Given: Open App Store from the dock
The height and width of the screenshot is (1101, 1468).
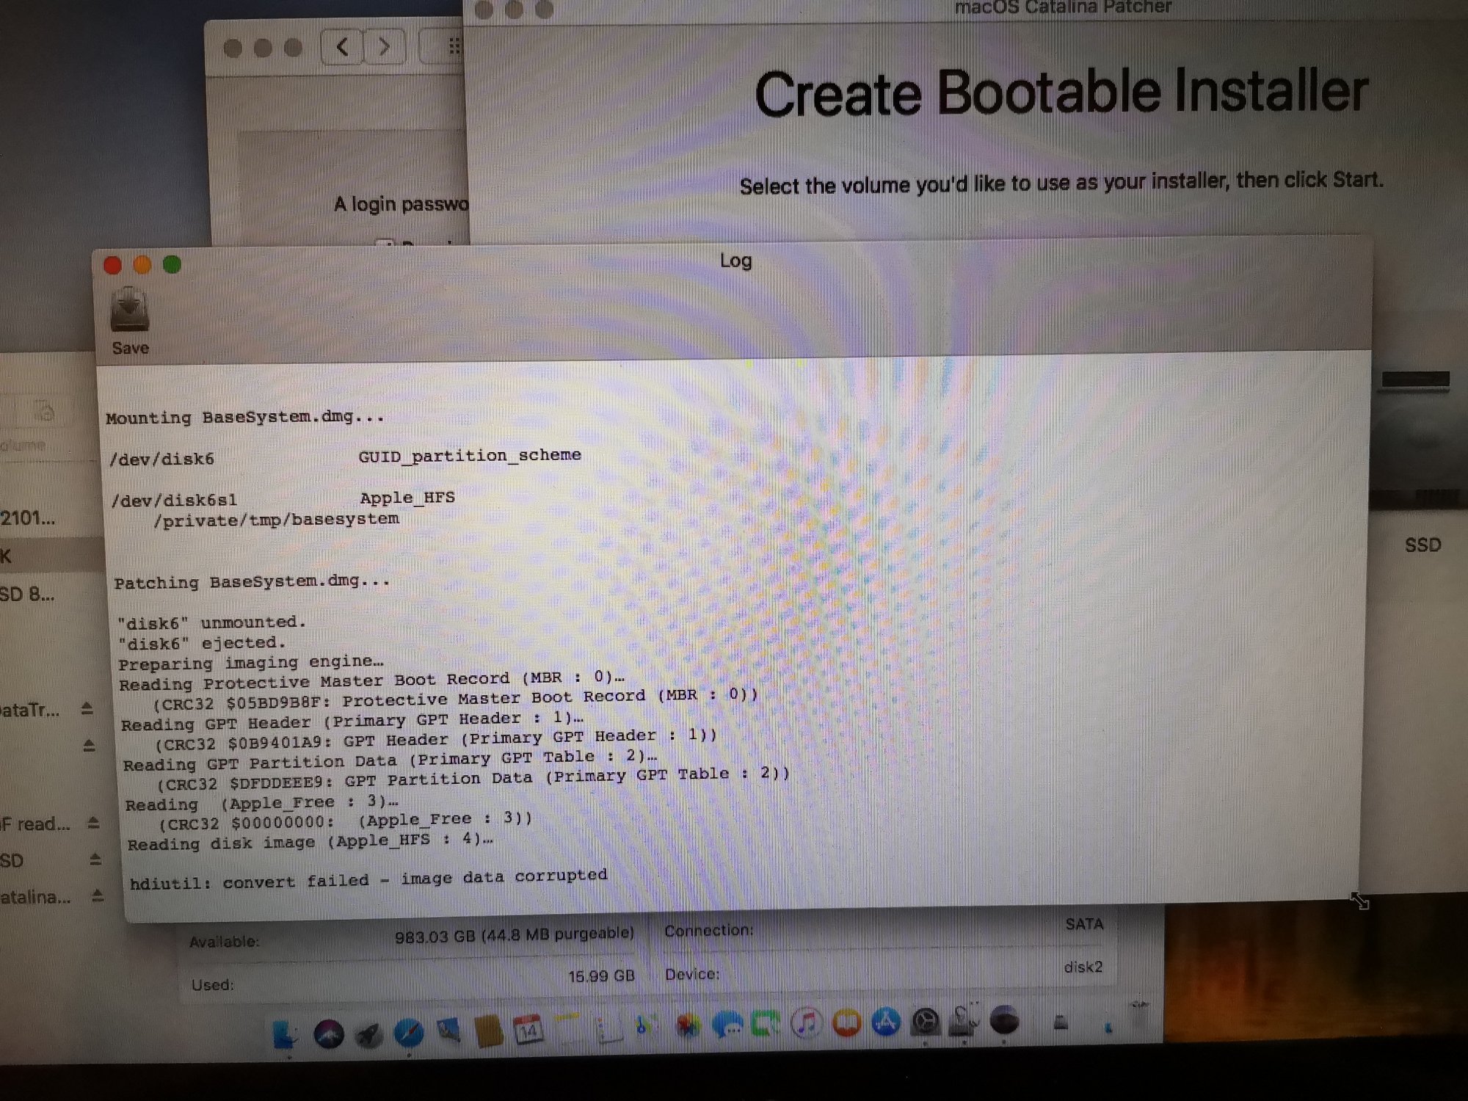Looking at the screenshot, I should 886,1021.
